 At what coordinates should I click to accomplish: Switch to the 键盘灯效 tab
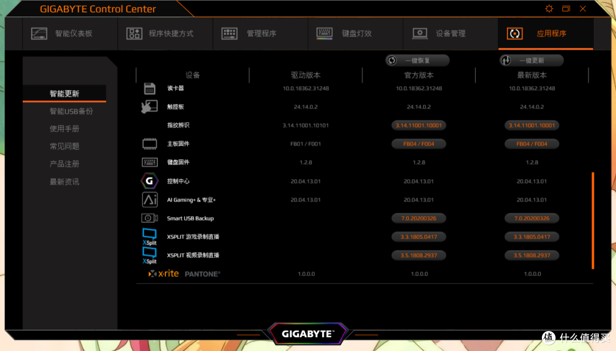tap(355, 34)
